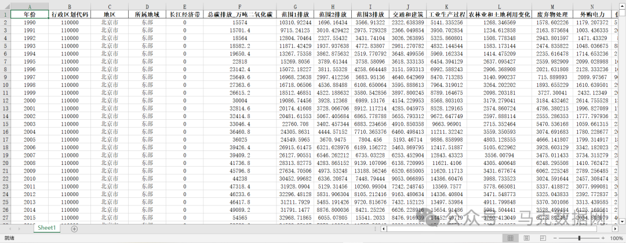Click the 所属地域 header cell

pos(147,14)
